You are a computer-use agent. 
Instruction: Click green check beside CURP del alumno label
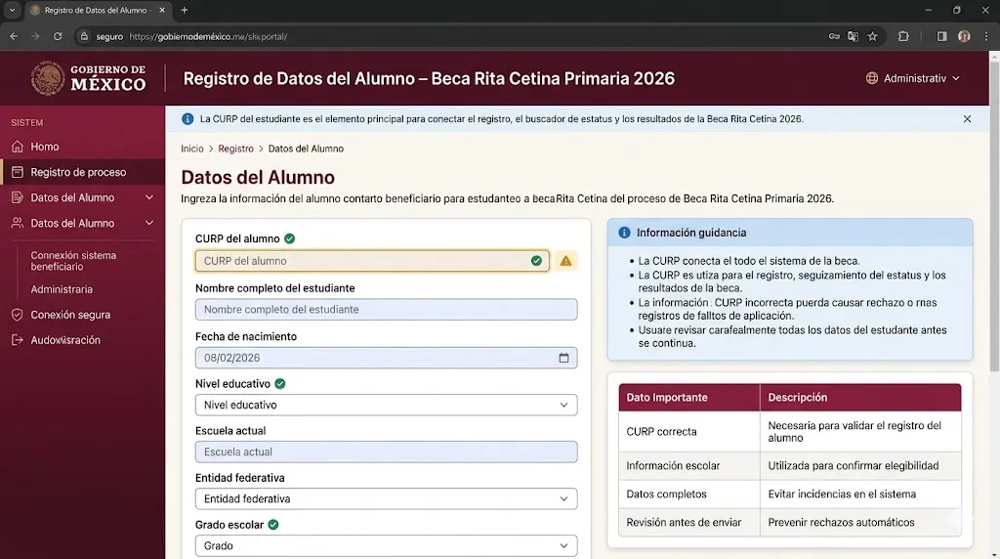coord(289,238)
